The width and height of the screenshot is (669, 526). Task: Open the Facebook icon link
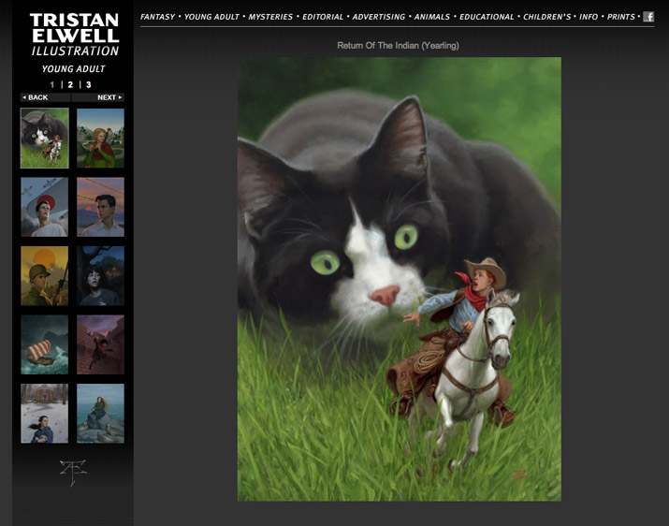pos(648,17)
